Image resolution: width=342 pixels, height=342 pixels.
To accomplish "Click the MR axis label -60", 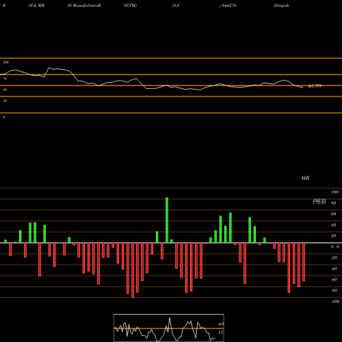I will click(x=334, y=280).
